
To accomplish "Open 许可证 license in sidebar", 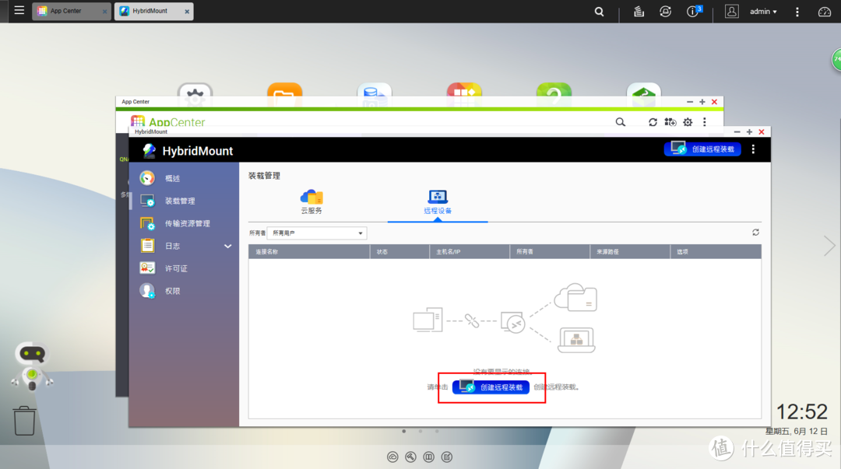I will (184, 268).
